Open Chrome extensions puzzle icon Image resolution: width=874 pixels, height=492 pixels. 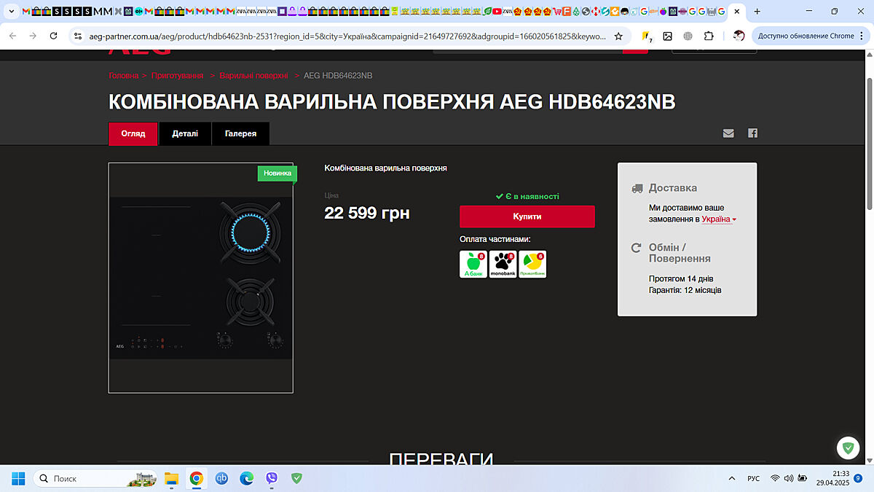[x=709, y=36]
